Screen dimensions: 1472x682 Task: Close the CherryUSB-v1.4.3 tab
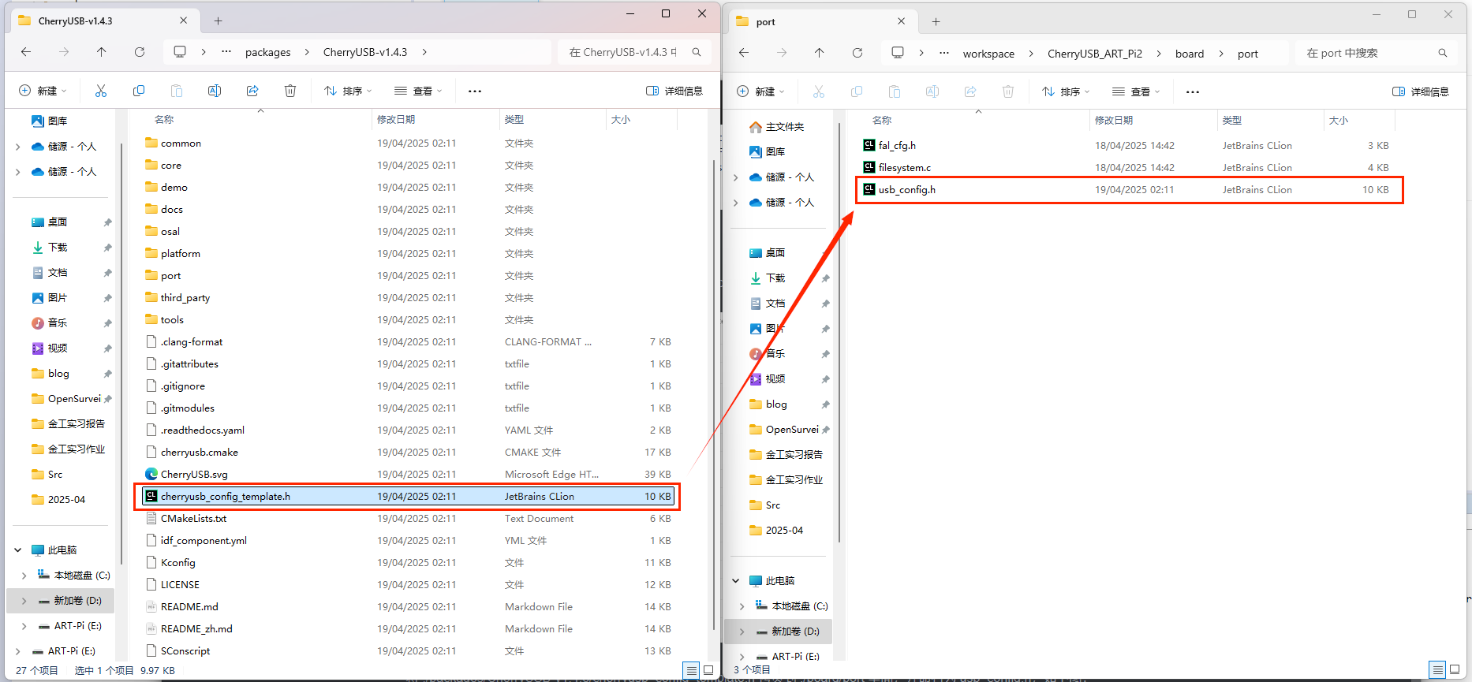pos(184,20)
